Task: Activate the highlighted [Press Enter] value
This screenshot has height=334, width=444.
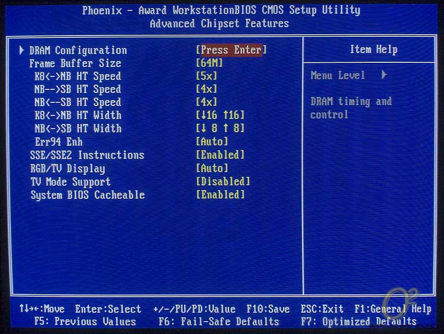Action: [231, 50]
